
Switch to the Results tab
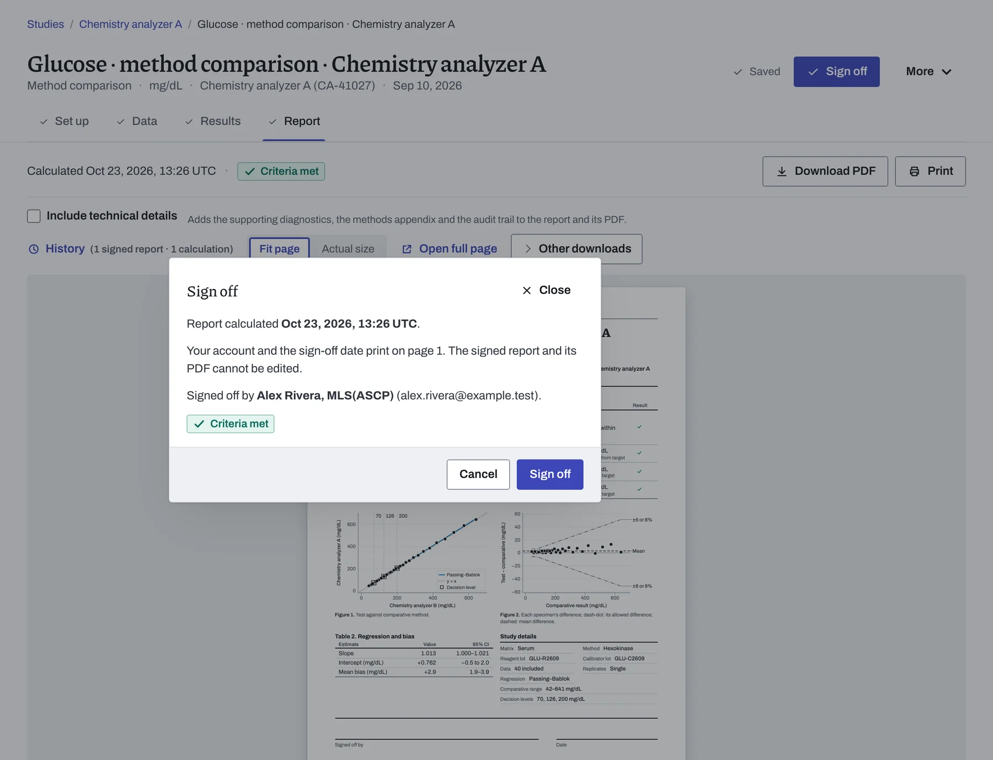[x=213, y=121]
